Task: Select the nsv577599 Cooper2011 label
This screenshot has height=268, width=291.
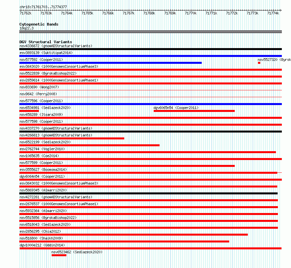Action: tap(41, 163)
